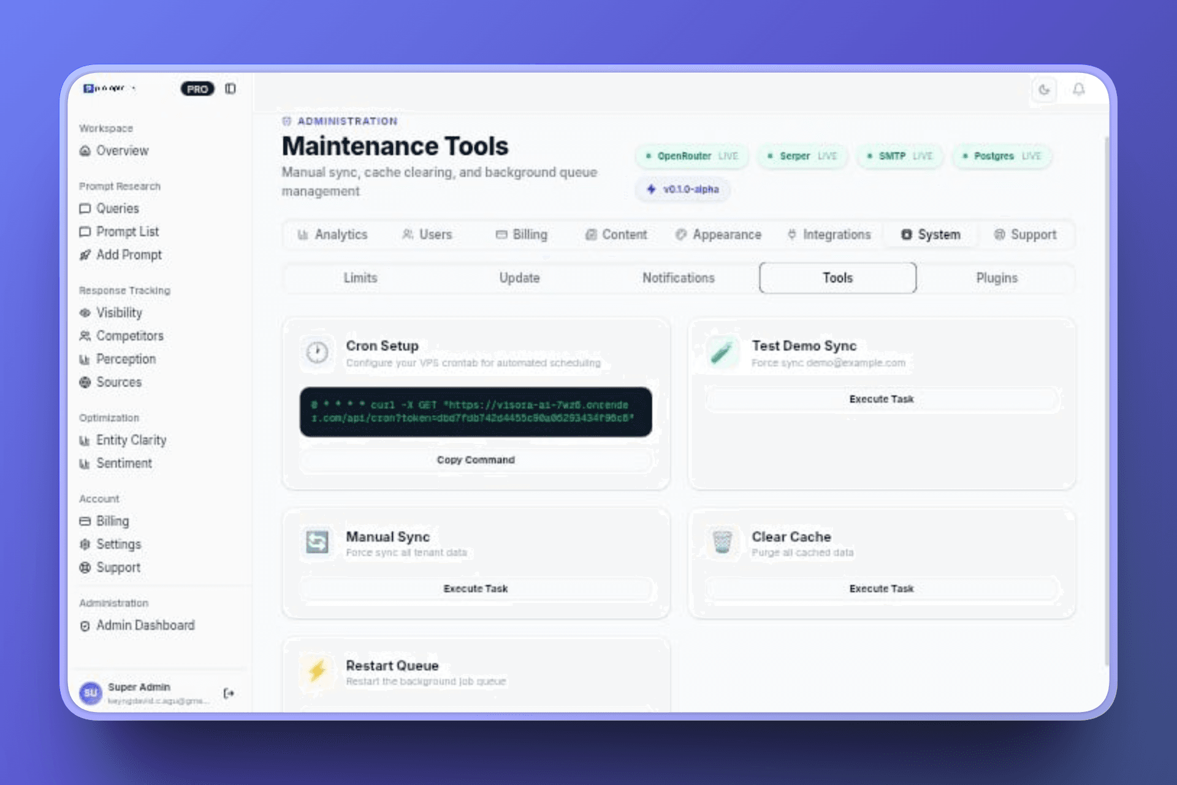Execute the Test Demo Sync task
Screen dimensions: 1177x785
(882, 399)
